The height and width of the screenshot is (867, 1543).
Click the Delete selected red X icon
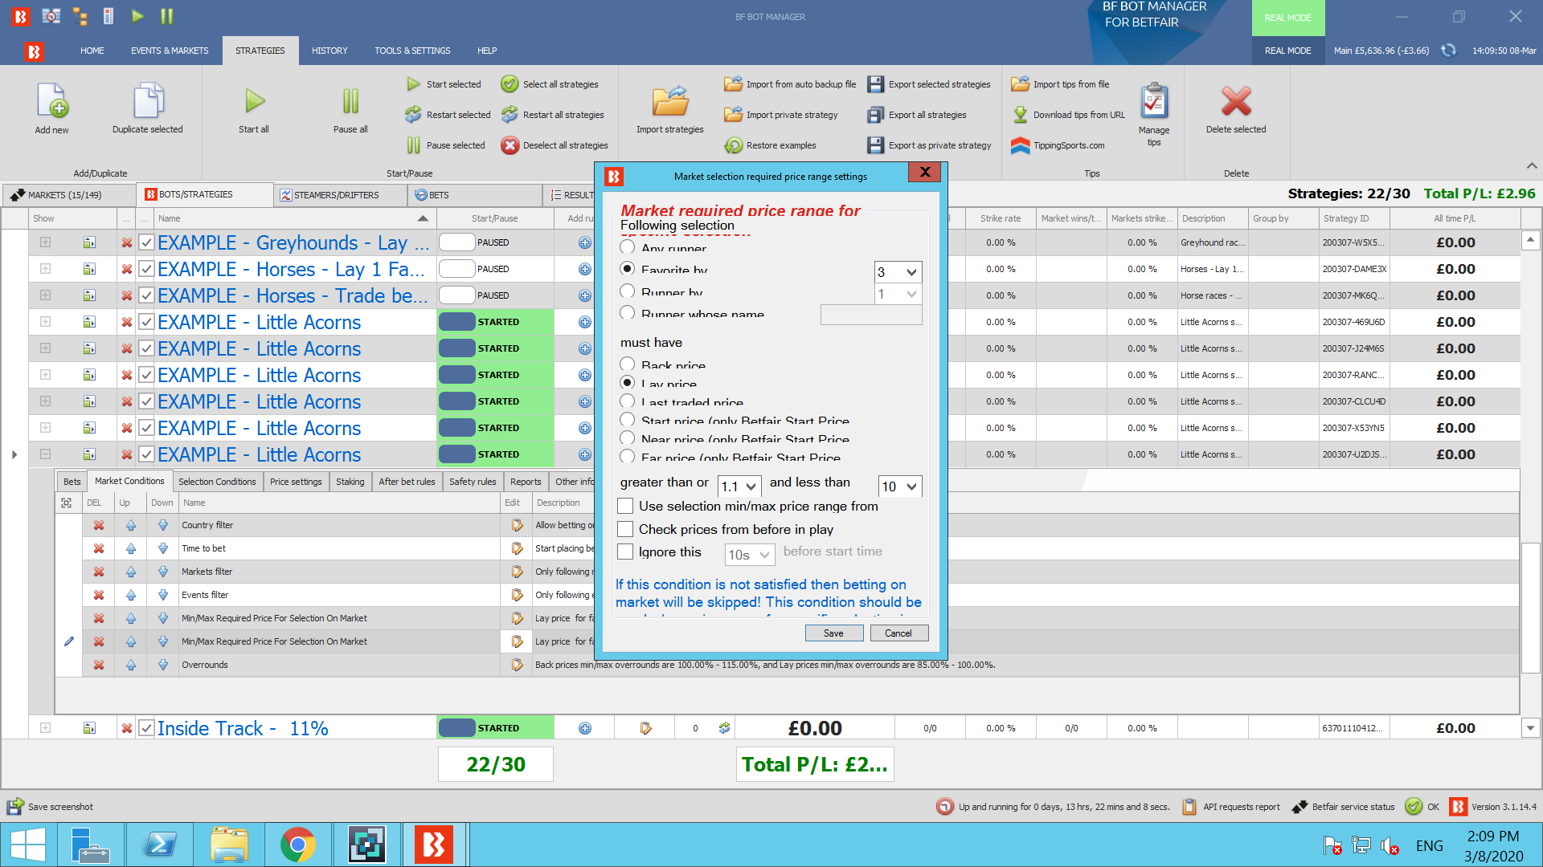pos(1236,101)
